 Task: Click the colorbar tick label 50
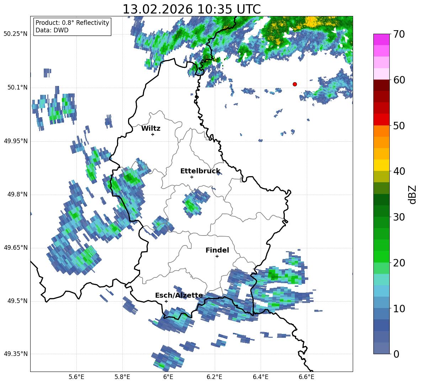[x=399, y=126]
